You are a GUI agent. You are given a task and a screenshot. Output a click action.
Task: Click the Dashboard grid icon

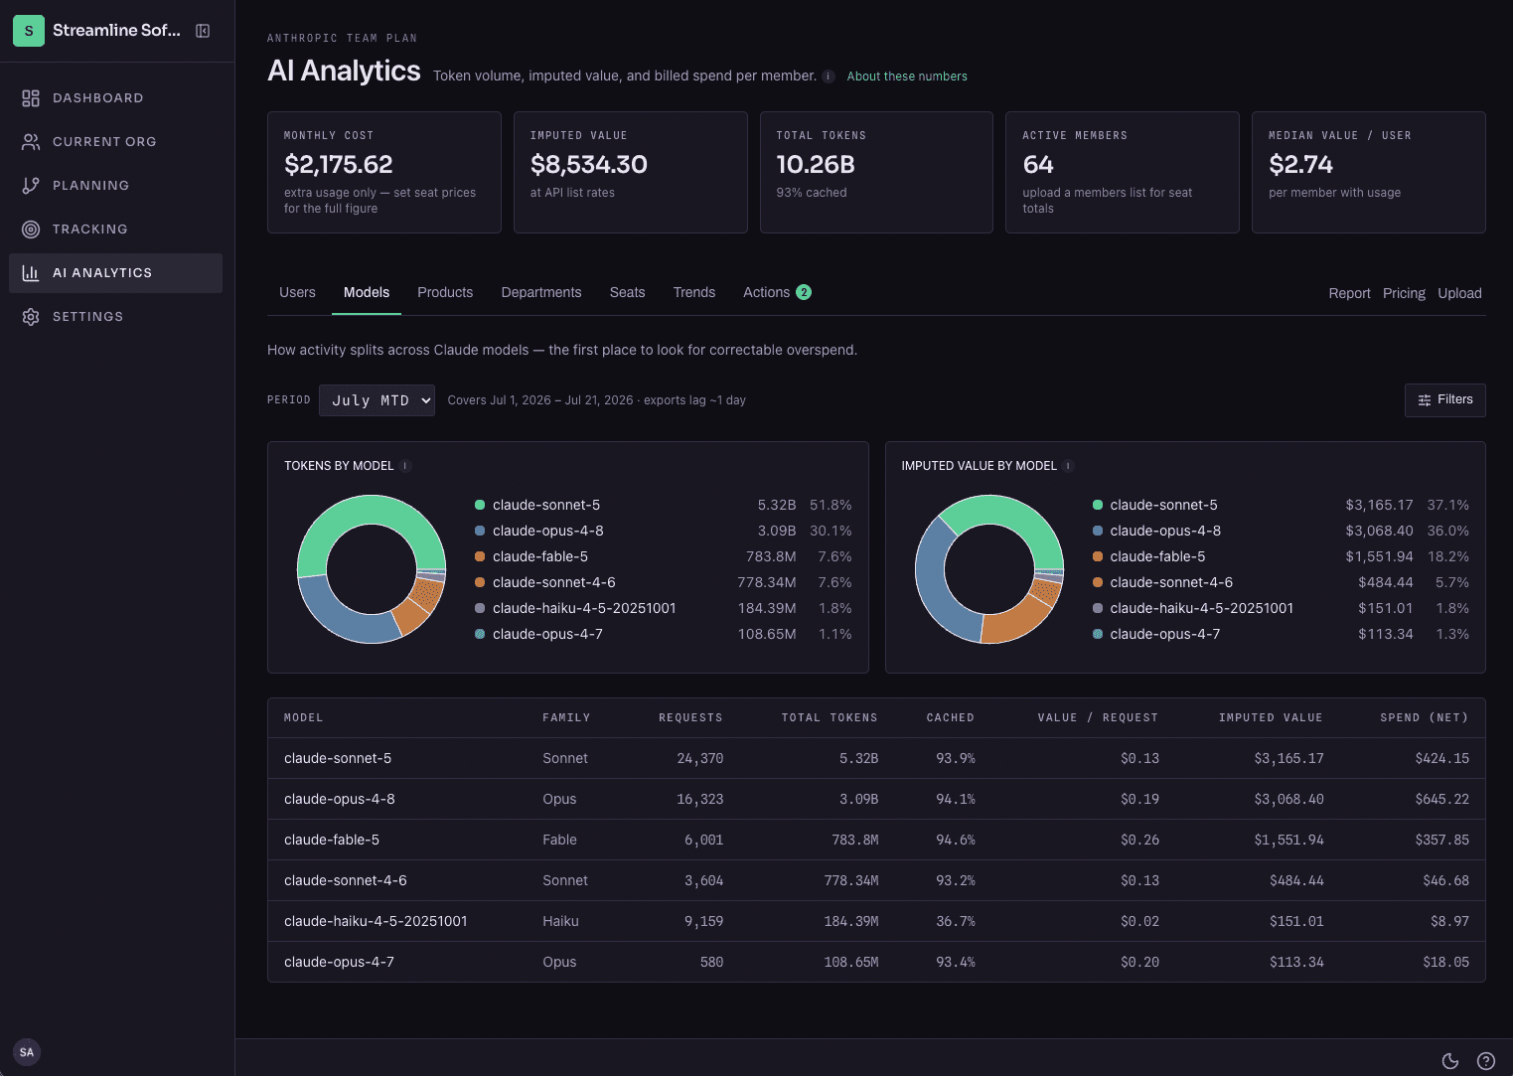(x=31, y=98)
